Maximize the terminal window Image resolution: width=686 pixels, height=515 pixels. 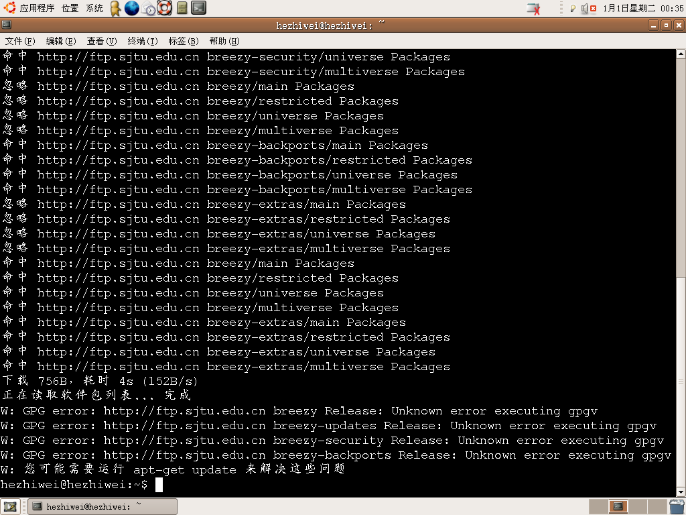(667, 25)
